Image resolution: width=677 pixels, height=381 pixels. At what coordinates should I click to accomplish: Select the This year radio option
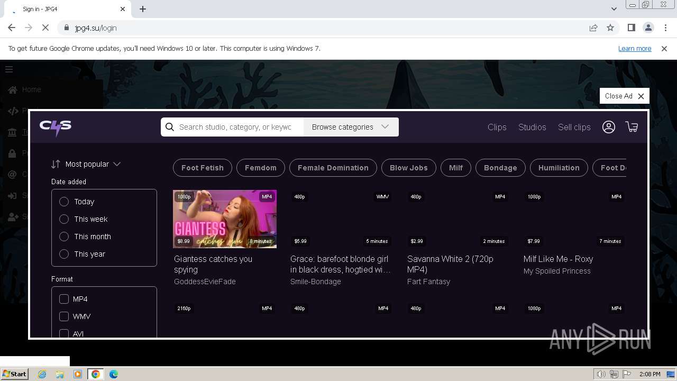pos(64,254)
